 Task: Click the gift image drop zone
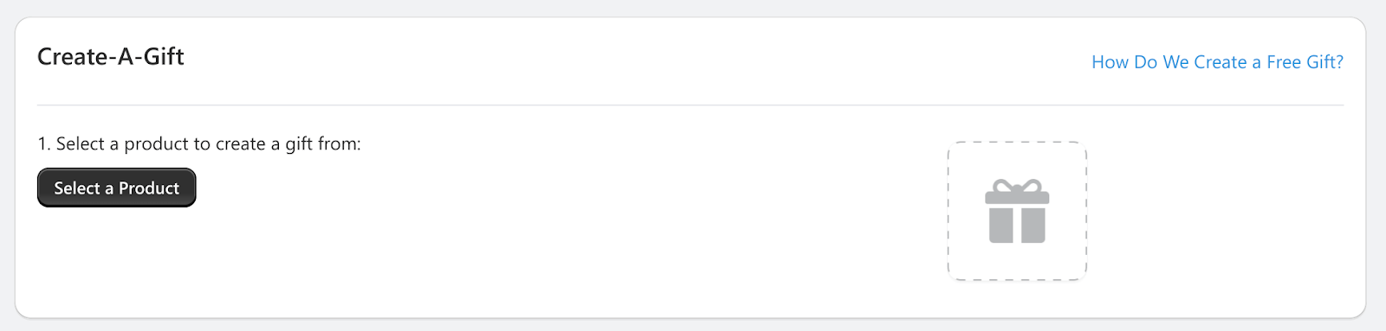[x=1017, y=211]
